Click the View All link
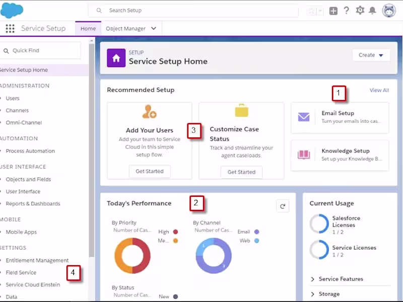The width and height of the screenshot is (403, 302). pos(379,91)
